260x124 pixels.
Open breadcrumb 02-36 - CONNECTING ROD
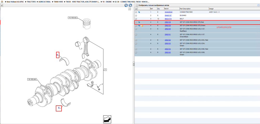click(132, 2)
